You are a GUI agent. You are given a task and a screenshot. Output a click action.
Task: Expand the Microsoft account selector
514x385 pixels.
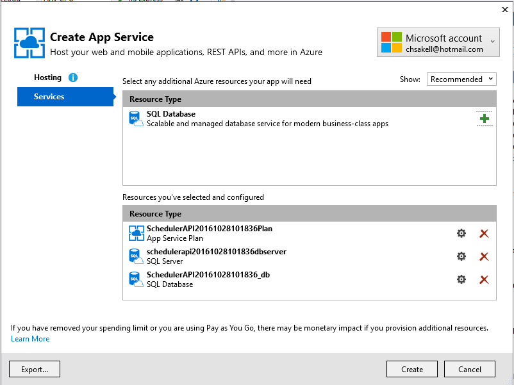438,43
